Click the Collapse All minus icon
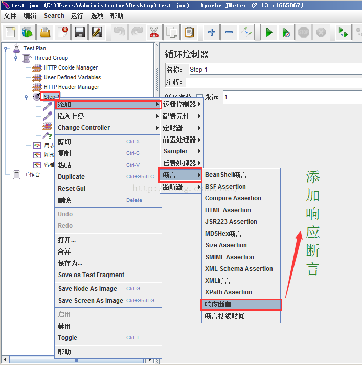The height and width of the screenshot is (365, 362). (x=229, y=32)
